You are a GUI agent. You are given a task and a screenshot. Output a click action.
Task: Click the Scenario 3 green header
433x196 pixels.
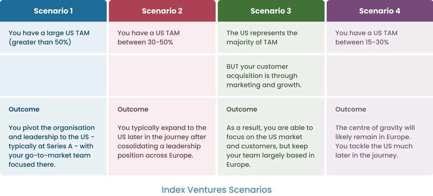[x=271, y=11]
